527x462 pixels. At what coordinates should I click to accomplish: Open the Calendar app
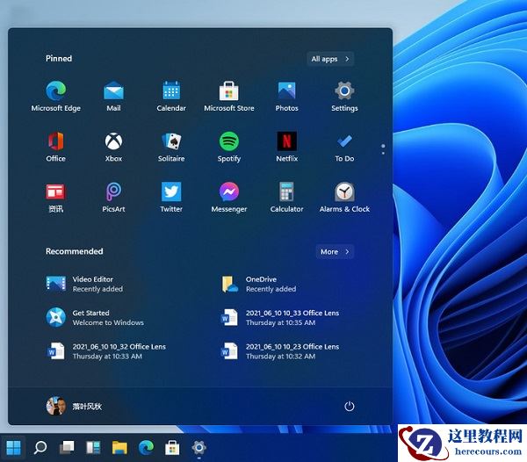[x=171, y=96]
